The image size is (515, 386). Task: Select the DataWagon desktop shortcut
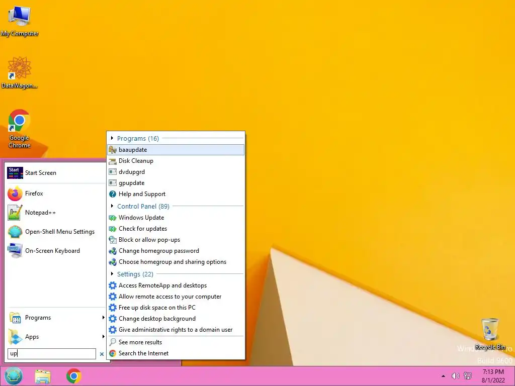20,72
